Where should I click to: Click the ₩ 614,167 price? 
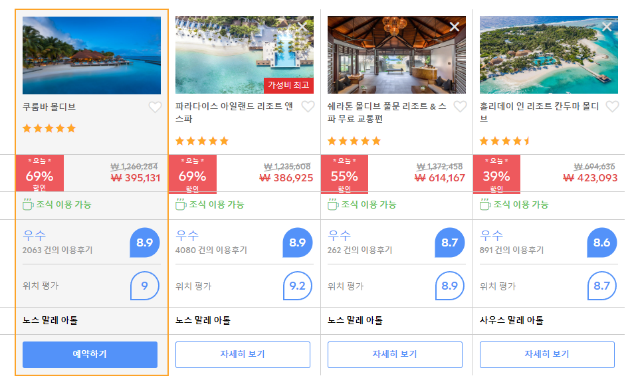point(440,177)
